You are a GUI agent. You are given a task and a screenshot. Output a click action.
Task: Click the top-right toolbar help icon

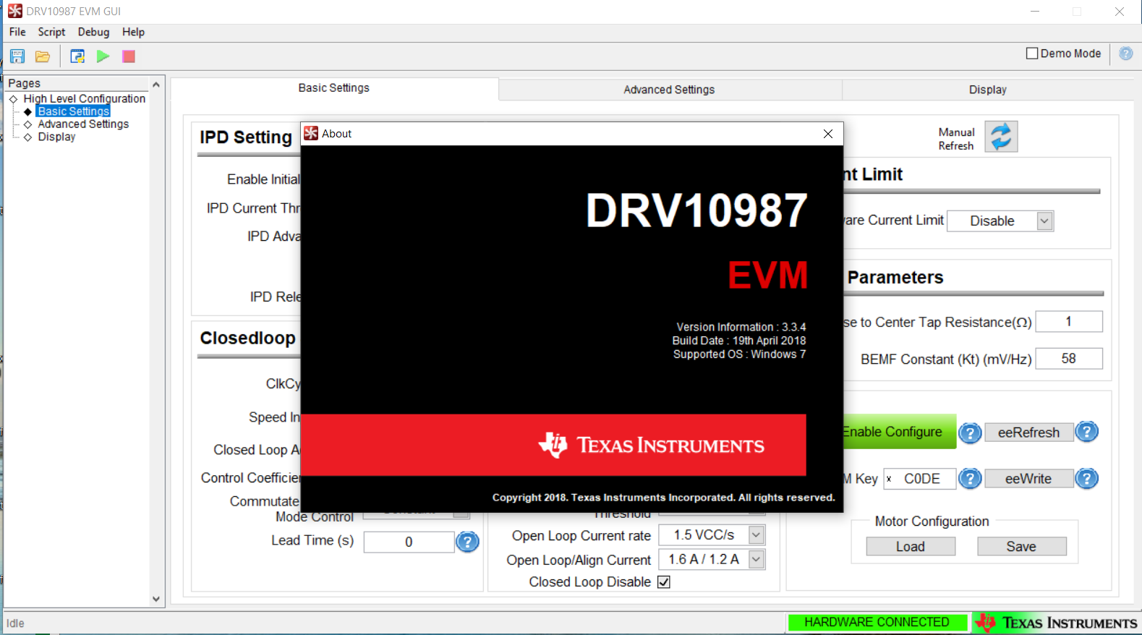coord(1126,54)
